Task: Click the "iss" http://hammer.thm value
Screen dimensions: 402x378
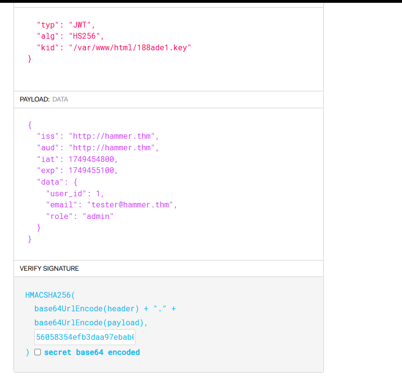Action: click(x=113, y=136)
